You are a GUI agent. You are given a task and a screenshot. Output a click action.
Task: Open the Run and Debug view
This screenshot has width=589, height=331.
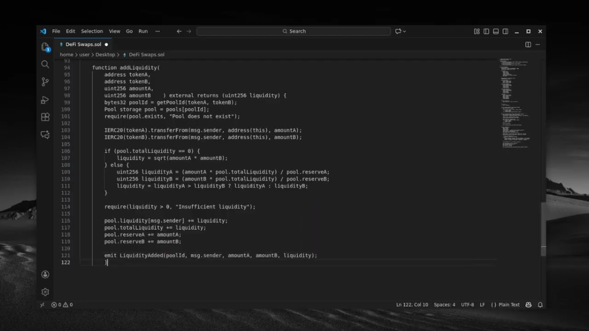pyautogui.click(x=45, y=100)
